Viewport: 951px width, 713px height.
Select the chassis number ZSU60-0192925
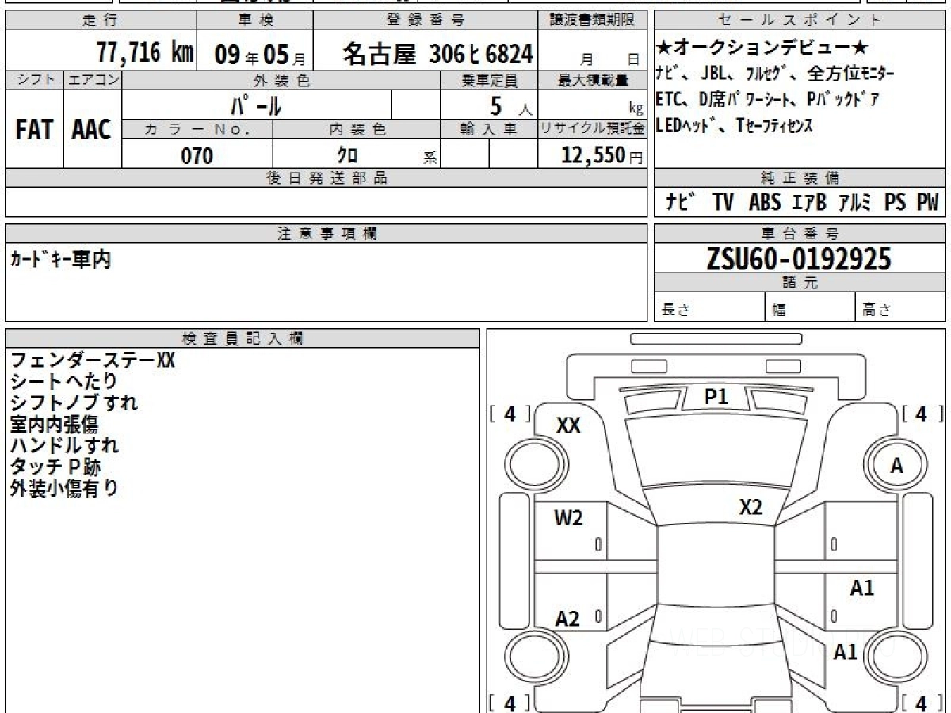coord(799,258)
